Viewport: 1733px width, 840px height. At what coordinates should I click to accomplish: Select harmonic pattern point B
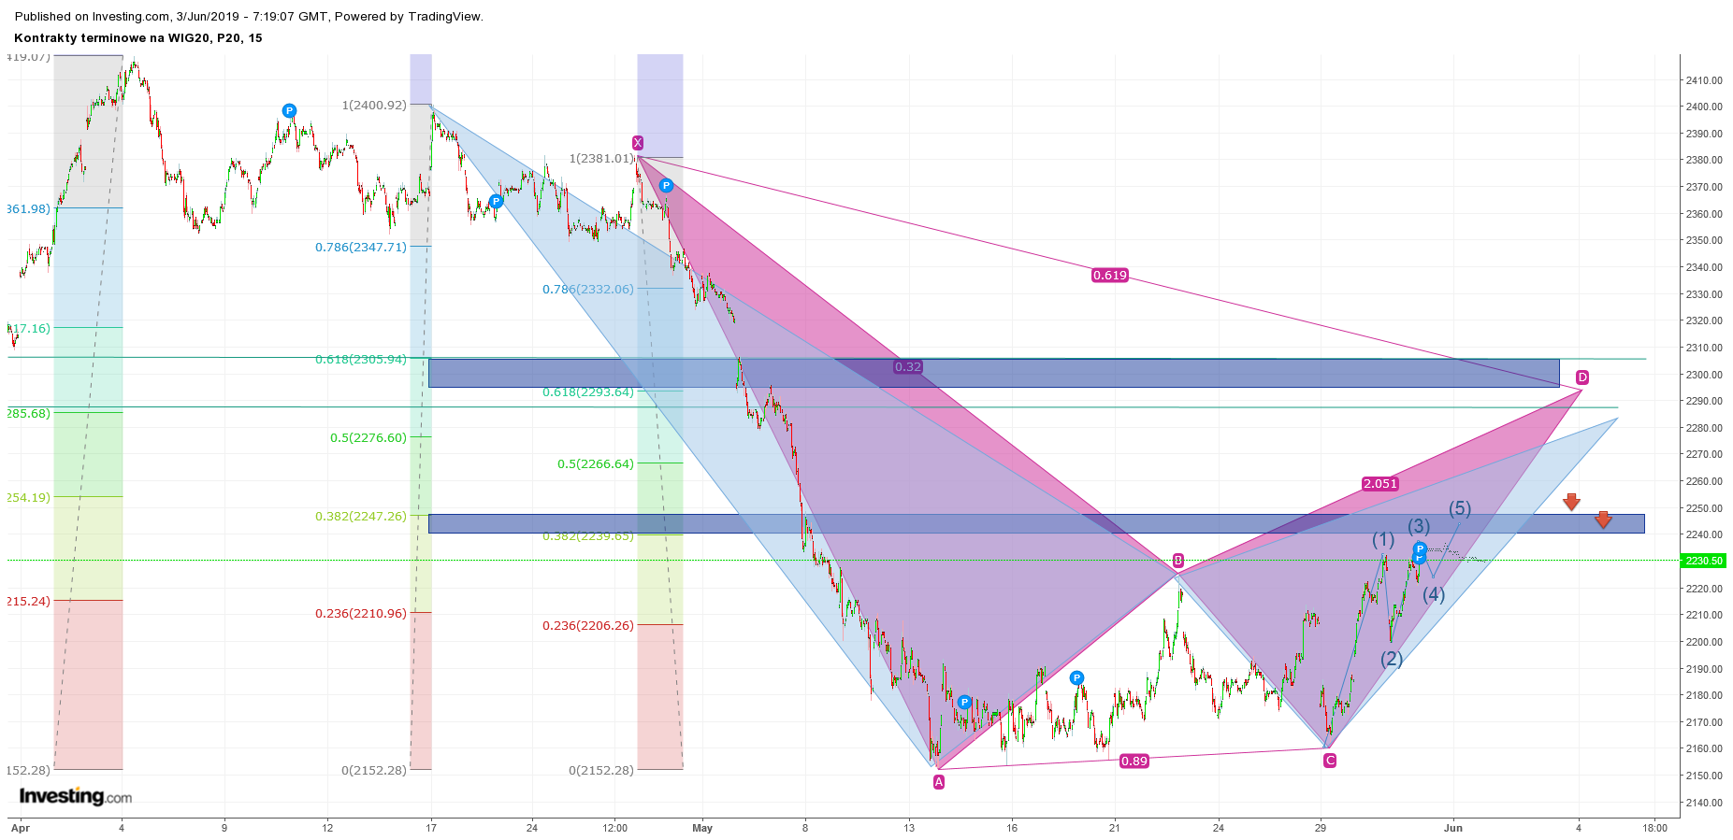(x=1178, y=561)
